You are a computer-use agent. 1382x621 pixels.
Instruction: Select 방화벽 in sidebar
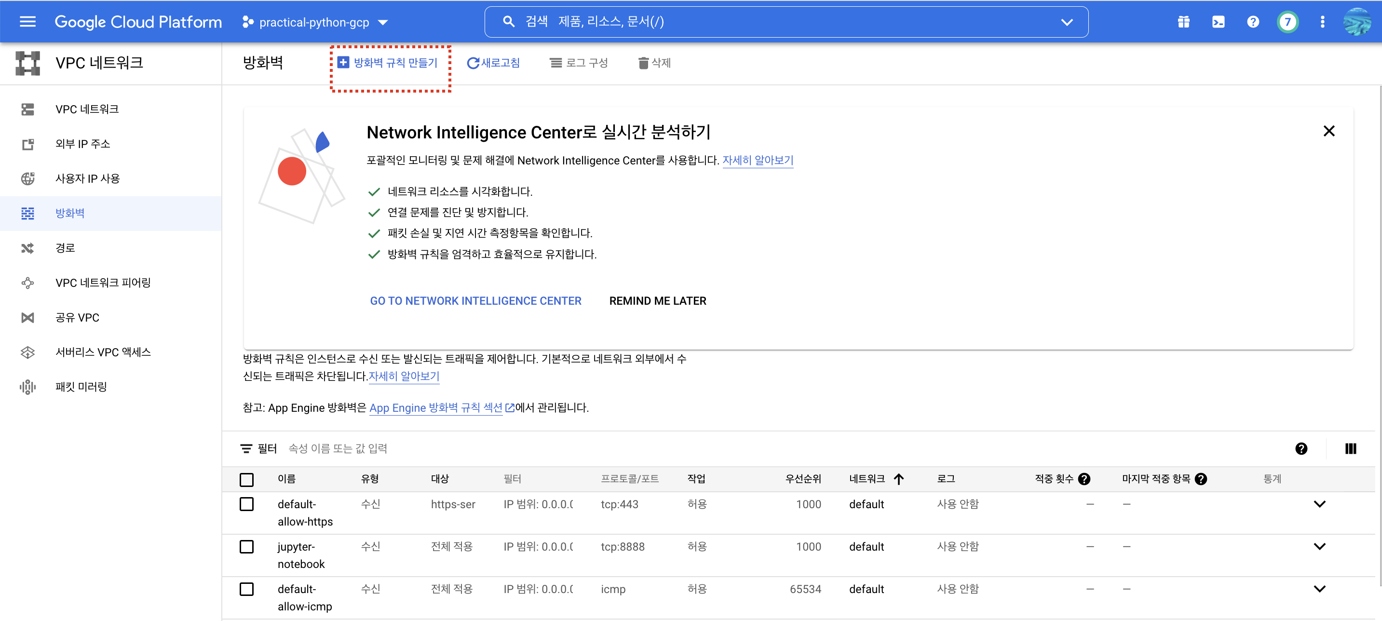click(x=110, y=214)
